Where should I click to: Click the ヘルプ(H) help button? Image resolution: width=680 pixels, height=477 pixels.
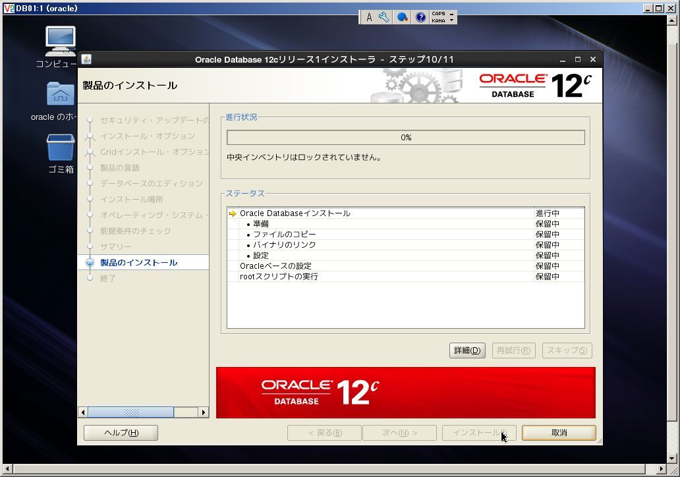121,433
